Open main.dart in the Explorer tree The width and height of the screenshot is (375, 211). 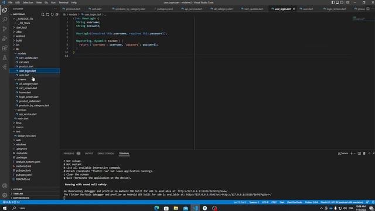(35, 118)
